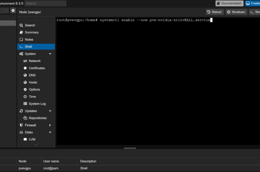Click the Create monitor icon
Screen dimensions: 260x172
click(x=248, y=3)
